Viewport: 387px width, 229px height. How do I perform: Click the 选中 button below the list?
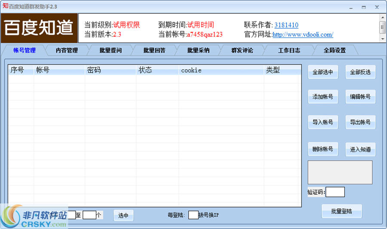point(123,215)
